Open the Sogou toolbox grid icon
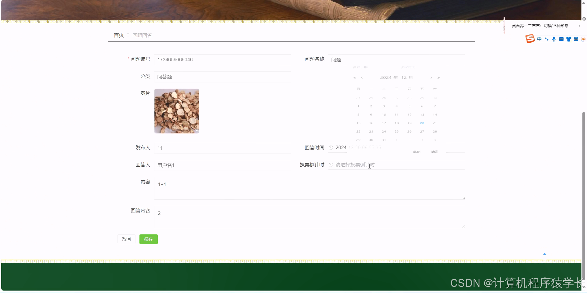This screenshot has width=587, height=293. click(576, 39)
